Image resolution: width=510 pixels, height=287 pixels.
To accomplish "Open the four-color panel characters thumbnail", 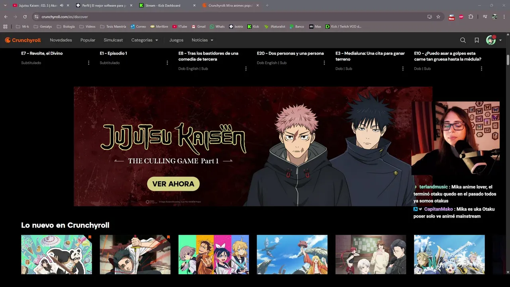I will [214, 254].
